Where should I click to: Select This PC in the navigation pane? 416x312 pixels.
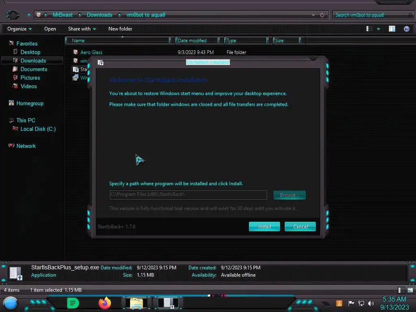point(26,120)
